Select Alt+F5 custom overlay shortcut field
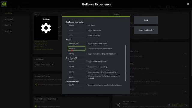 pos(76,85)
